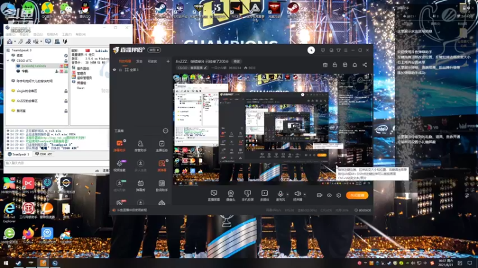Expand the speaker options arrow
This screenshot has width=478, height=268.
pyautogui.click(x=305, y=194)
